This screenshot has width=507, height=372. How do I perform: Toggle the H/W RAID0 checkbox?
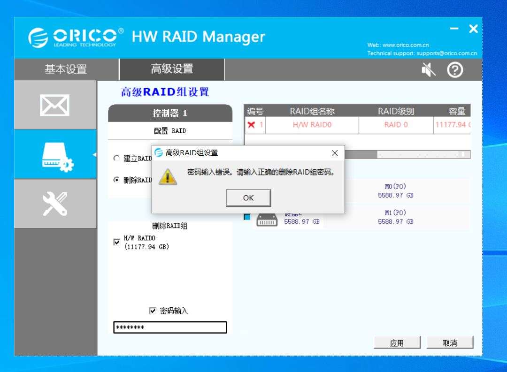(x=117, y=242)
